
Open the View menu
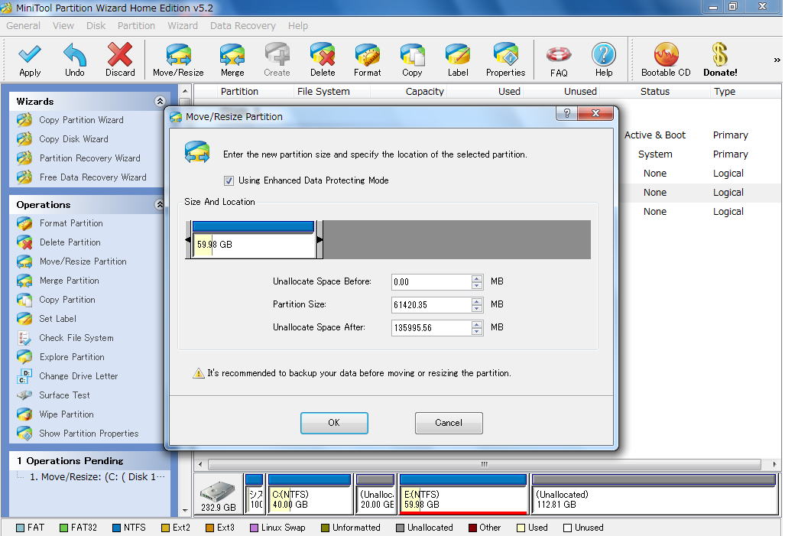click(x=63, y=25)
